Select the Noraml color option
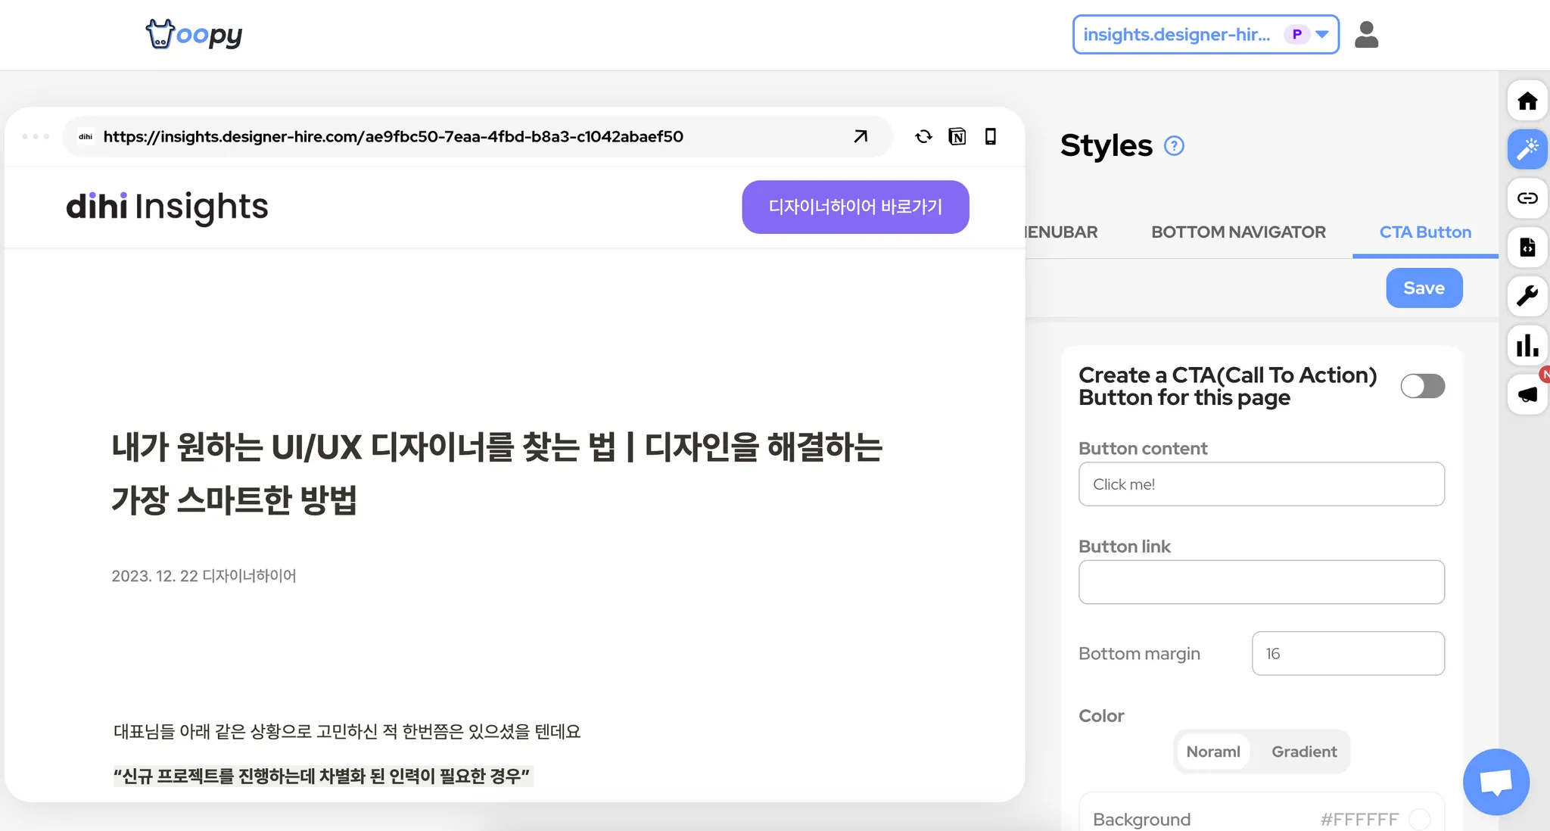1550x831 pixels. tap(1212, 752)
